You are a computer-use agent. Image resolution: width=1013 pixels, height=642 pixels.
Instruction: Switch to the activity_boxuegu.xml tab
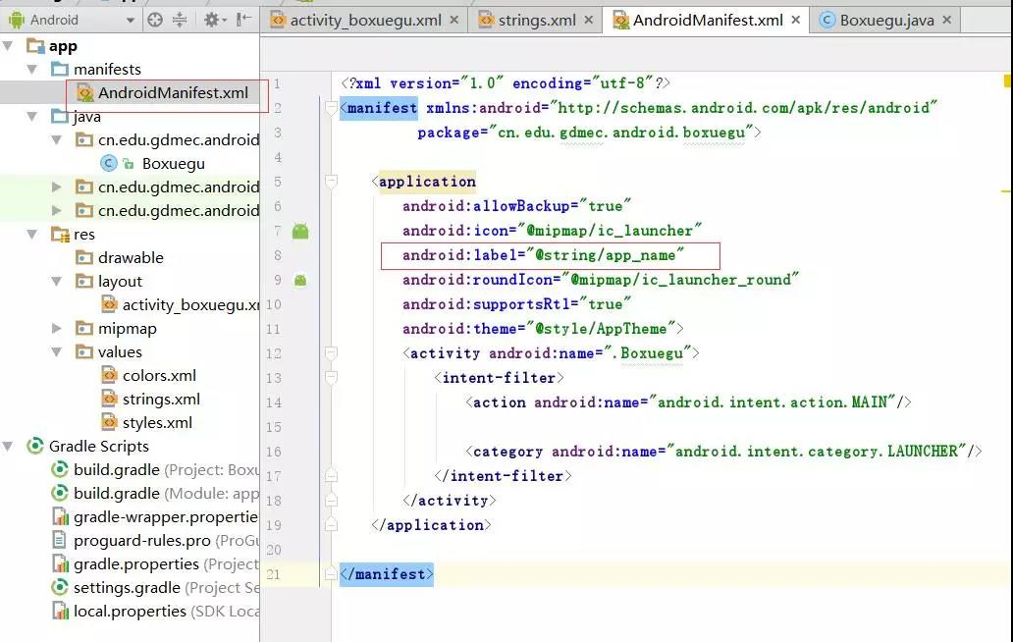[x=366, y=21]
